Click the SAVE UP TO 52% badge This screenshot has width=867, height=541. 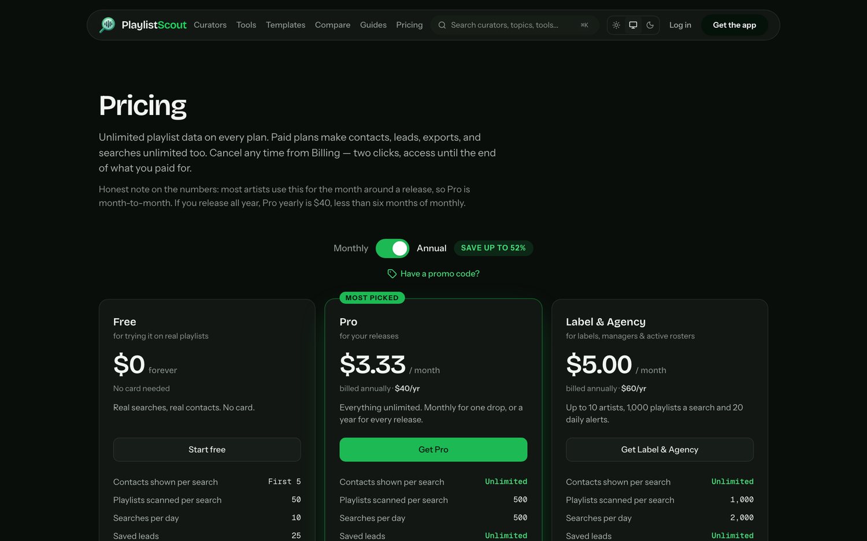[494, 248]
